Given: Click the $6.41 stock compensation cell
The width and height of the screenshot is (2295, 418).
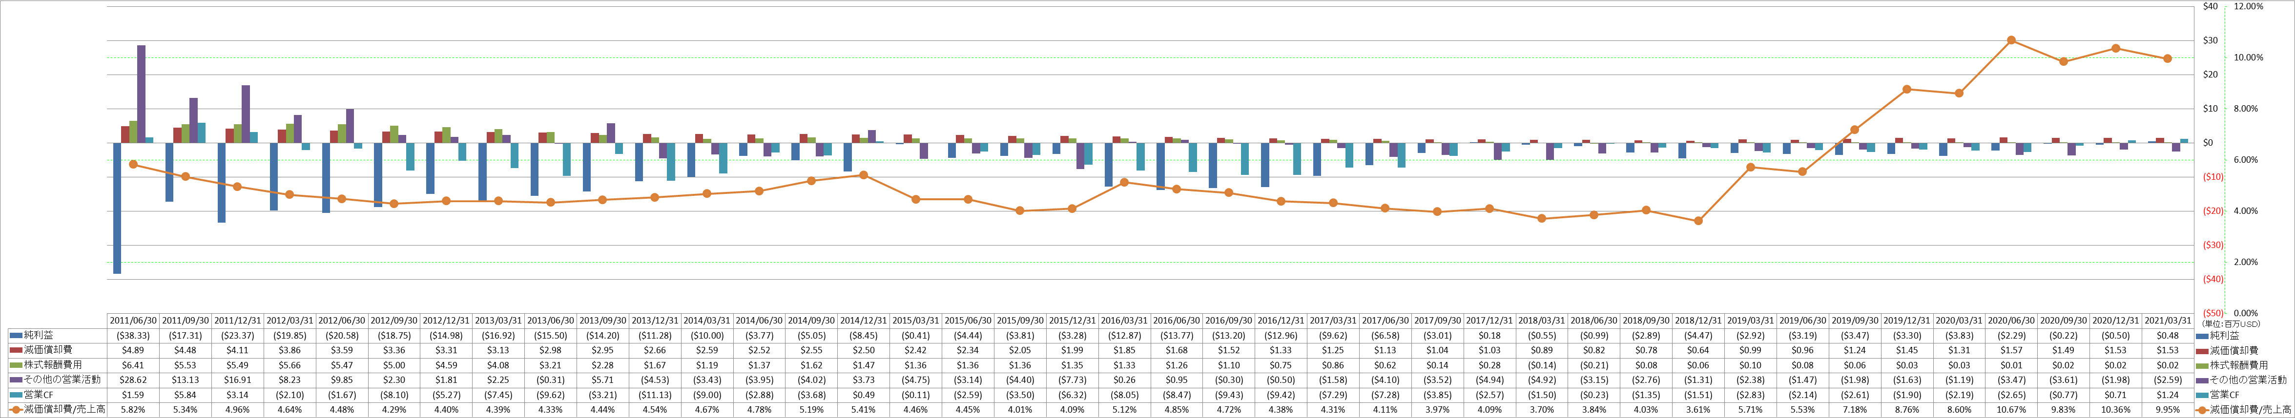Looking at the screenshot, I should pos(133,364).
